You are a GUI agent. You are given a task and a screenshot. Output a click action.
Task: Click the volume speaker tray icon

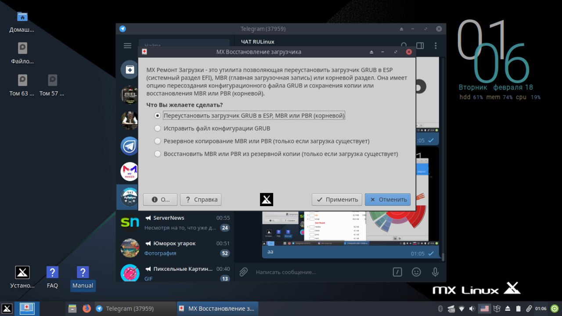pos(472,309)
